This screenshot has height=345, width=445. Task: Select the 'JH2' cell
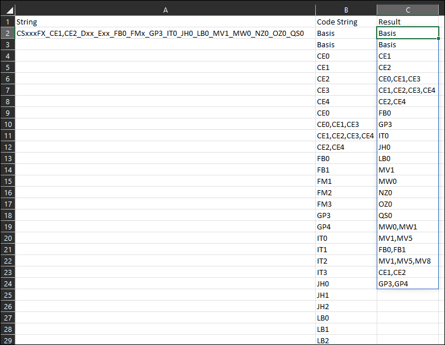coord(346,307)
